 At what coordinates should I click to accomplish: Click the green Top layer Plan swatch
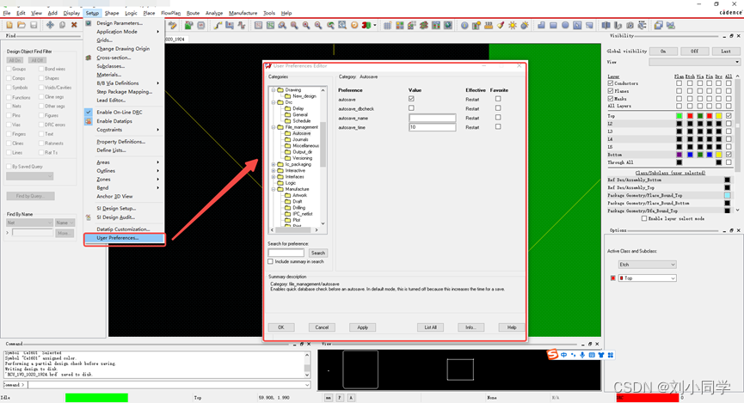679,115
